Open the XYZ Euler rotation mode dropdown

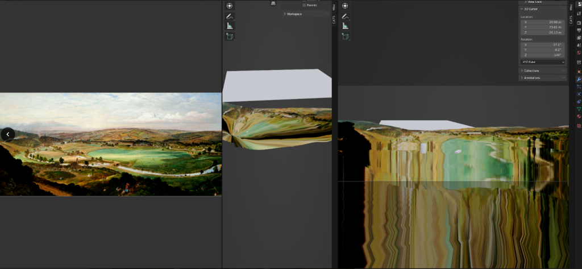tap(543, 62)
